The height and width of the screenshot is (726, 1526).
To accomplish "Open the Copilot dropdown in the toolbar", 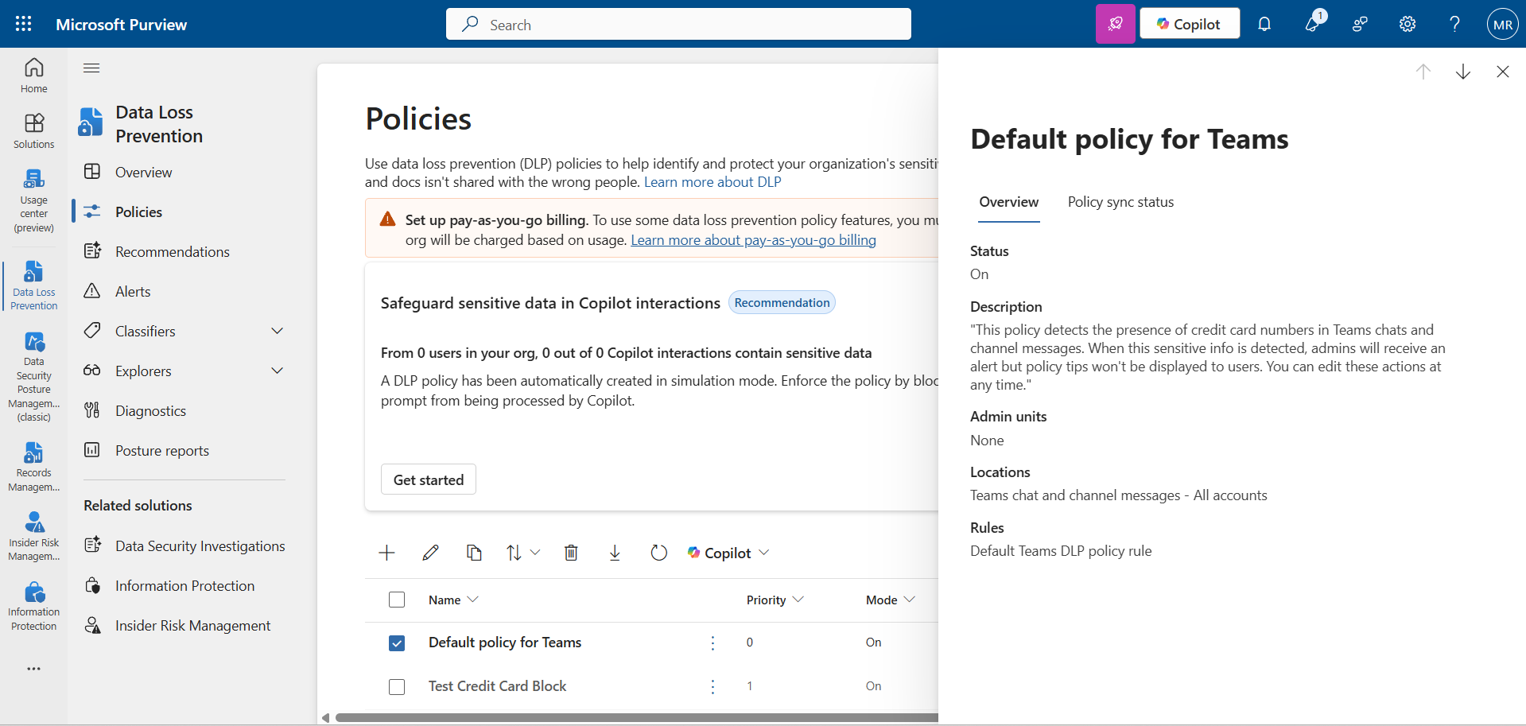I will pos(763,552).
